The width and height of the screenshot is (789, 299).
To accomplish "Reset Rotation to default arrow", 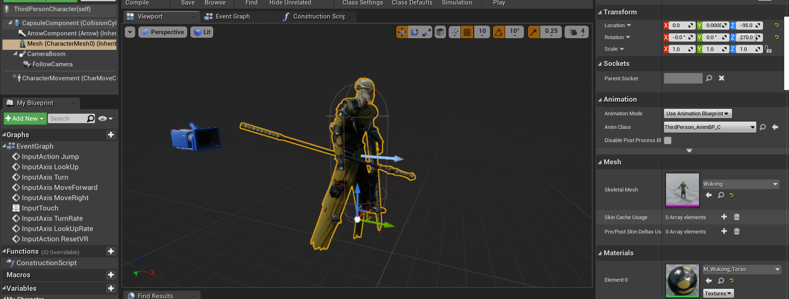I will pyautogui.click(x=777, y=37).
